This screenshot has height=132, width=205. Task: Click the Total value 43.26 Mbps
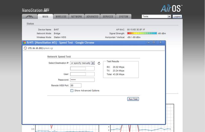(118, 74)
